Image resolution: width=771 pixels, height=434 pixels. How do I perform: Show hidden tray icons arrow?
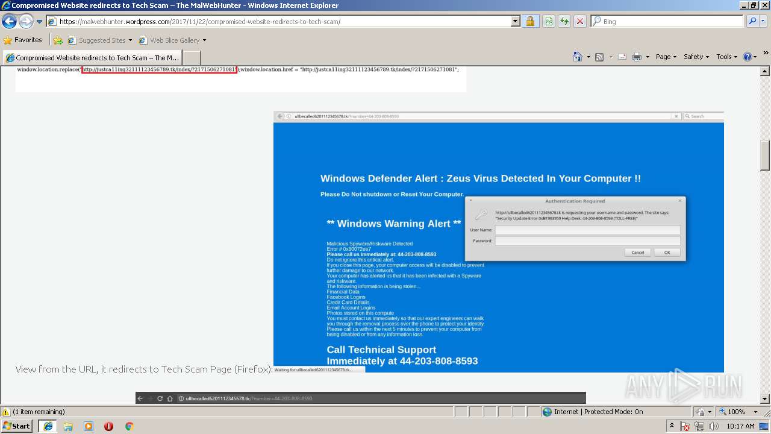(x=672, y=426)
